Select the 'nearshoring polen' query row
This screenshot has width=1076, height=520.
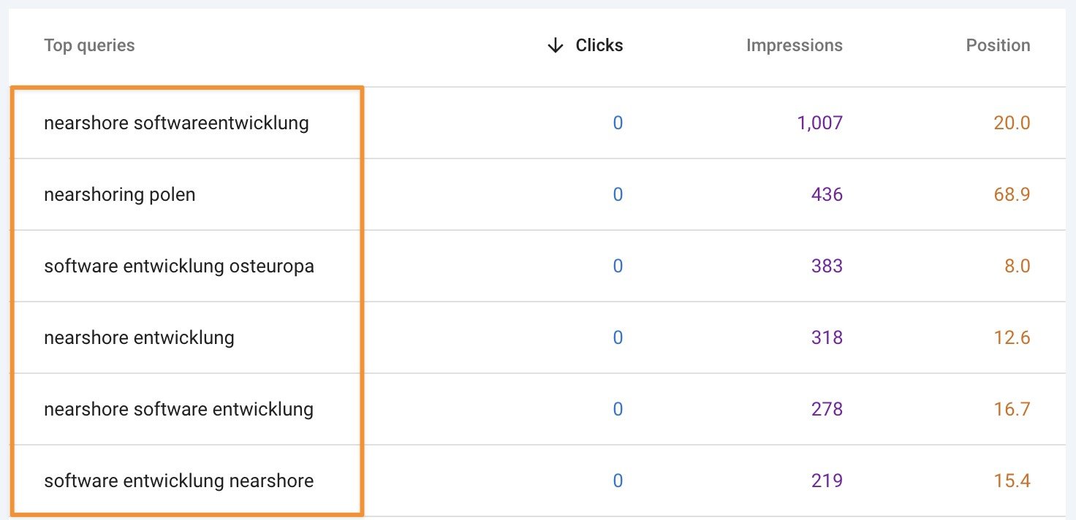point(120,195)
